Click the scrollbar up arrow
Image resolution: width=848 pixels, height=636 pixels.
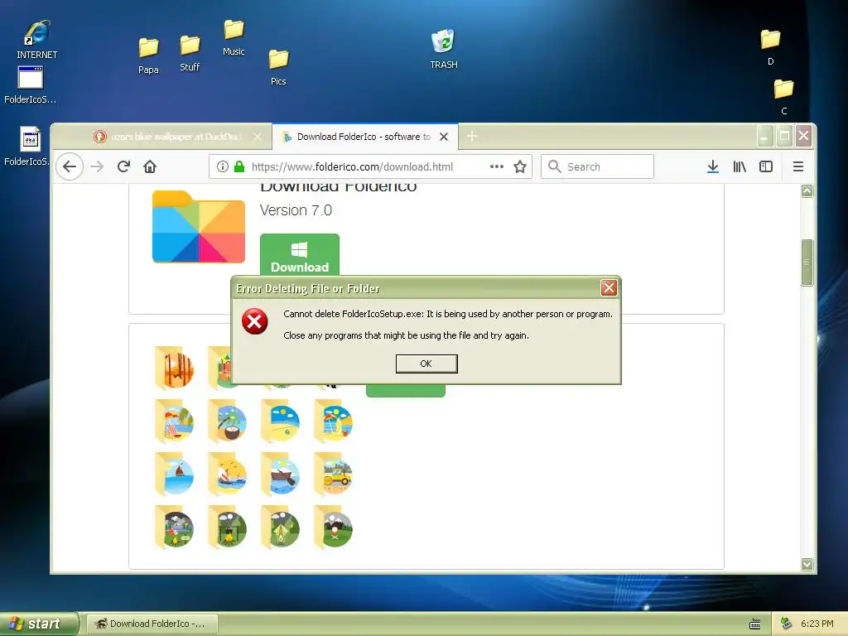point(807,190)
